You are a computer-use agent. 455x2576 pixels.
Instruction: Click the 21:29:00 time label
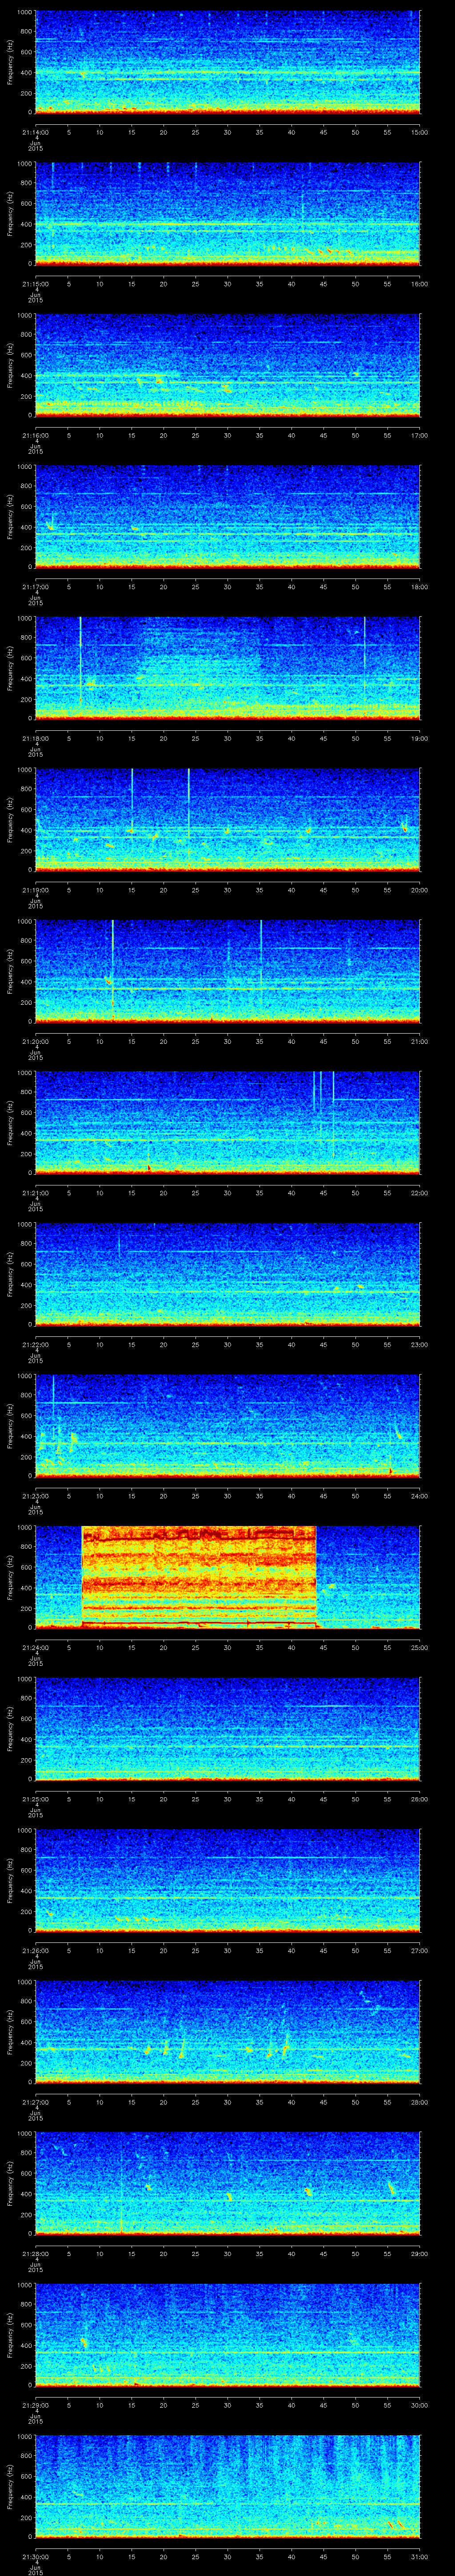pyautogui.click(x=35, y=2404)
